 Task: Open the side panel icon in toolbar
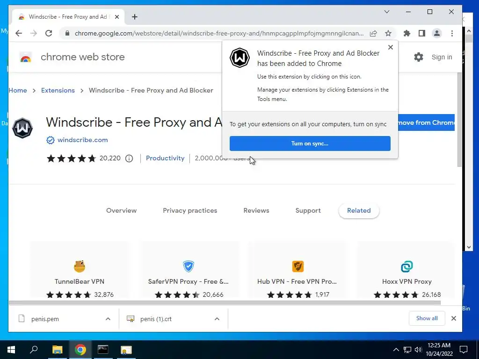(422, 33)
